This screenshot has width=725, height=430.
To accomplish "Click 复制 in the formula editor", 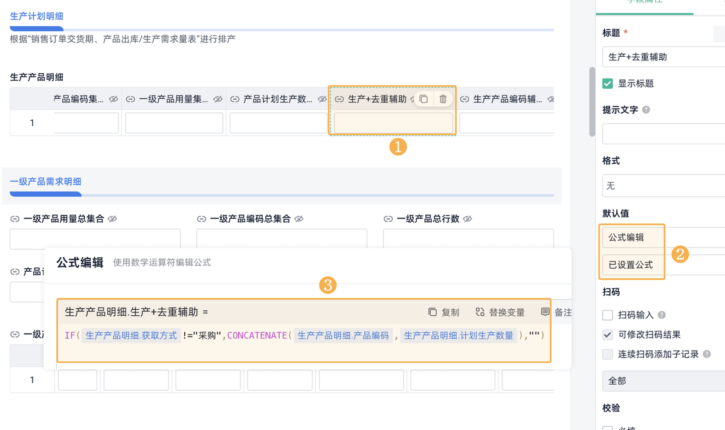I will pyautogui.click(x=450, y=312).
